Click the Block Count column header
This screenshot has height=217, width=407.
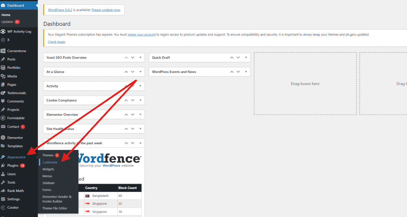pyautogui.click(x=128, y=188)
